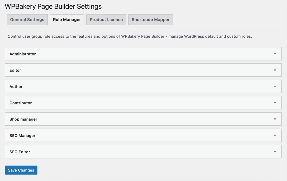Viewport: 287px width, 181px height.
Task: Toggle the Author row's dropdown arrow
Action: (275, 87)
